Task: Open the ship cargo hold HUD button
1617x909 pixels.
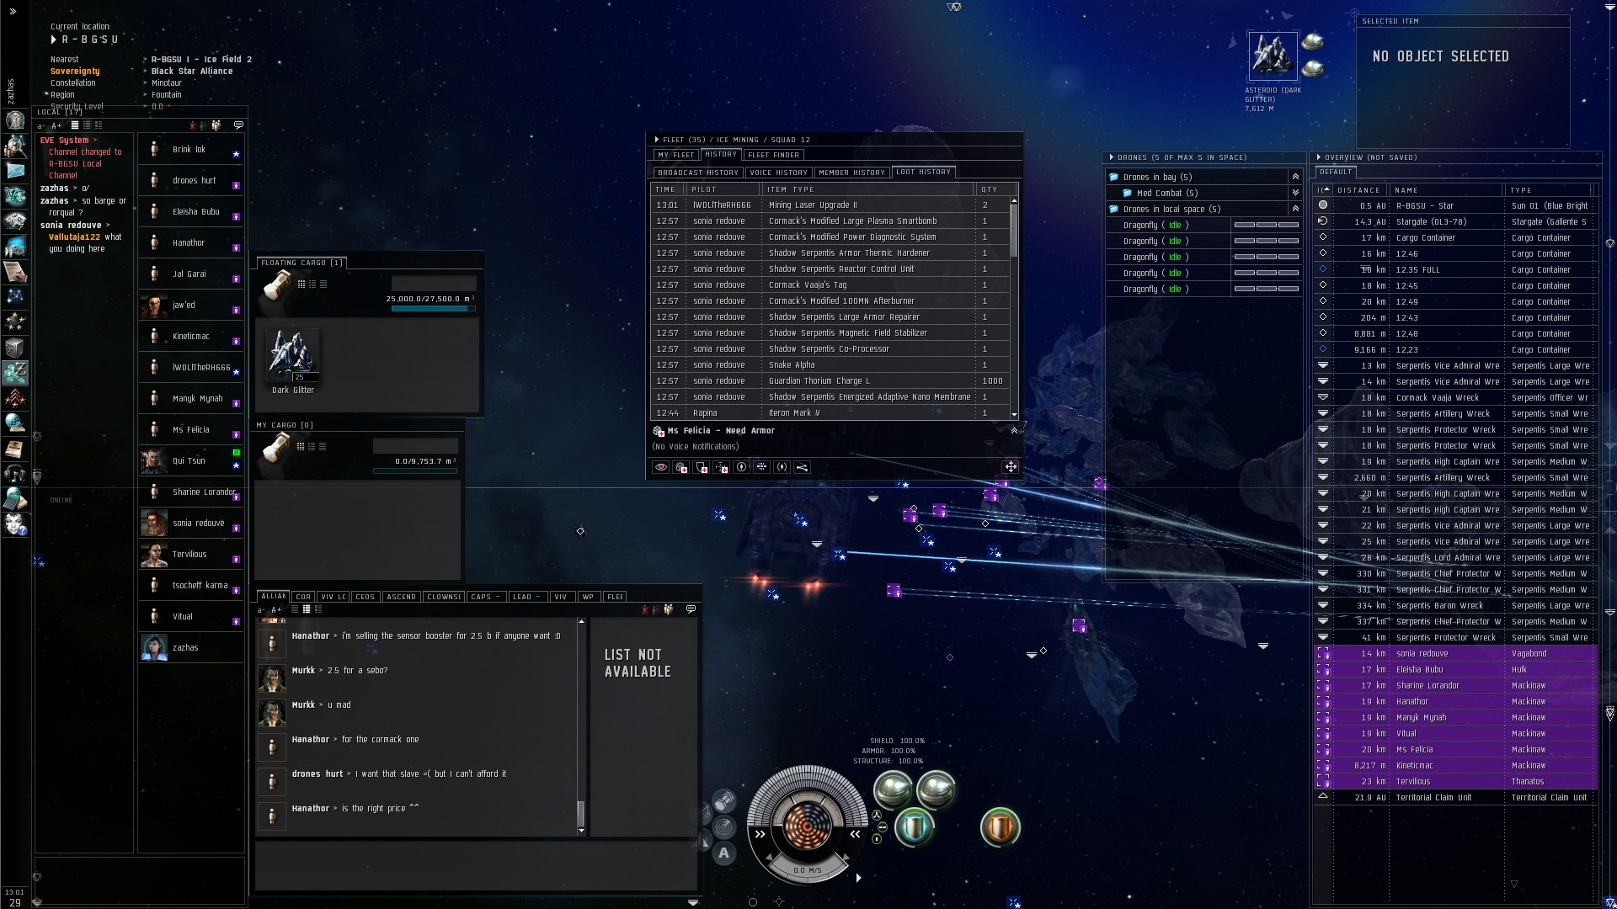Action: (x=725, y=800)
